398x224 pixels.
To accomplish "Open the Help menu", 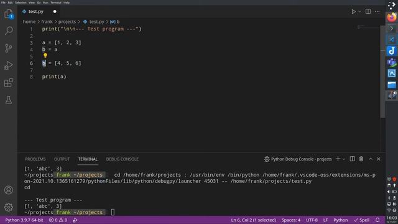I will pos(67,2).
